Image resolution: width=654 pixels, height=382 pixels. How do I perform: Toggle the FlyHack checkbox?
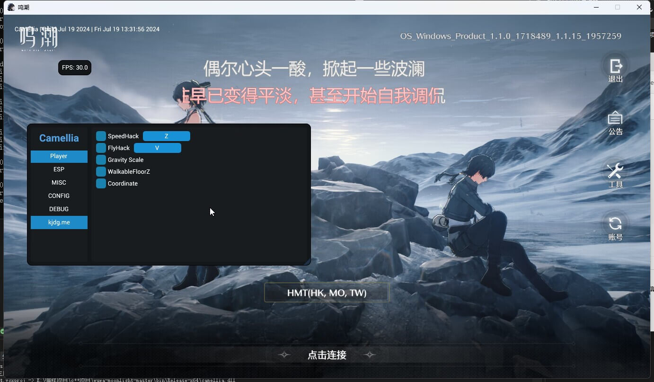pyautogui.click(x=101, y=148)
